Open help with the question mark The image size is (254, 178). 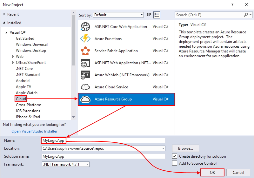pyautogui.click(x=232, y=4)
